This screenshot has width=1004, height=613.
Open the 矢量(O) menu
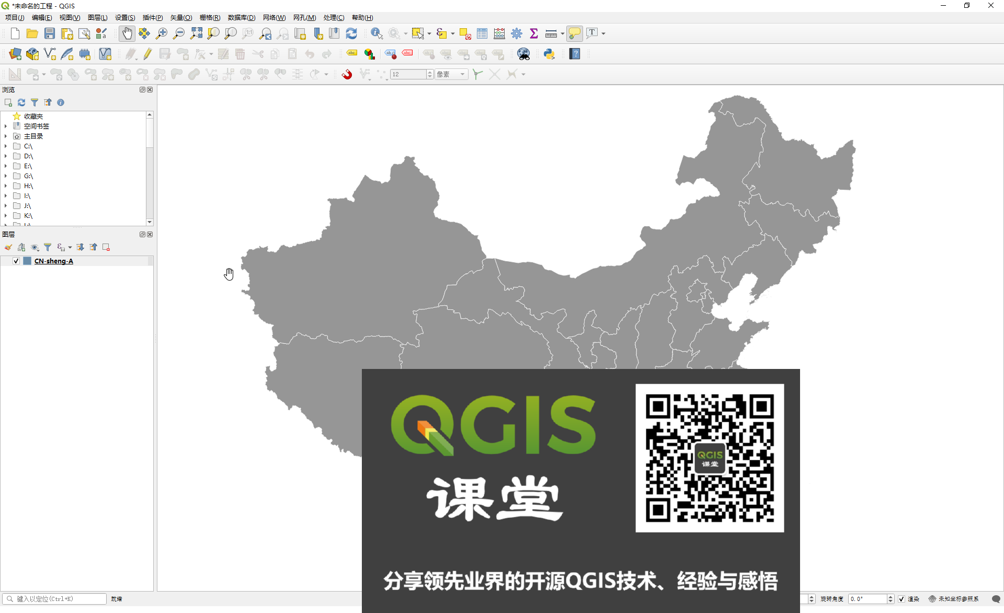[x=180, y=17]
